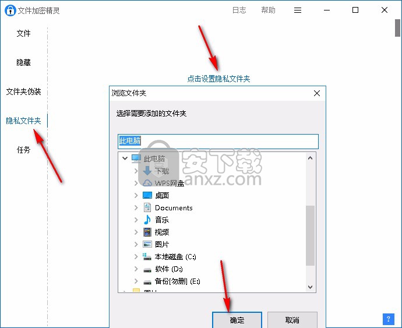Click the 软件 (D:) drive icon

point(147,270)
